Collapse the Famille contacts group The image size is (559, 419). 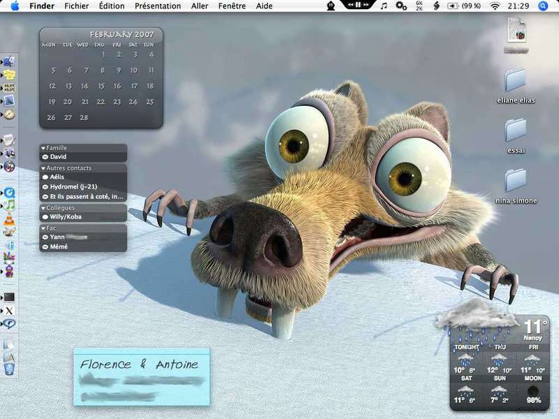[43, 148]
